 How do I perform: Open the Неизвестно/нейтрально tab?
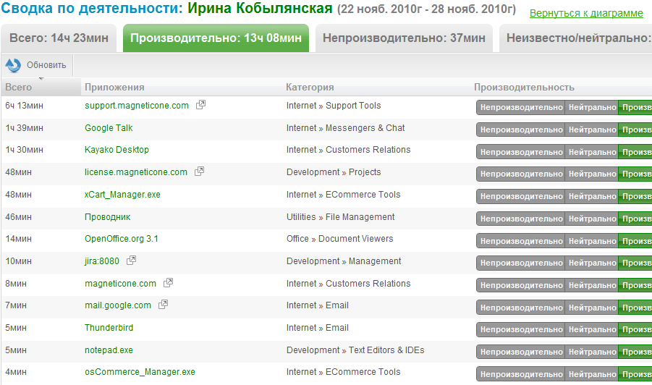point(575,38)
